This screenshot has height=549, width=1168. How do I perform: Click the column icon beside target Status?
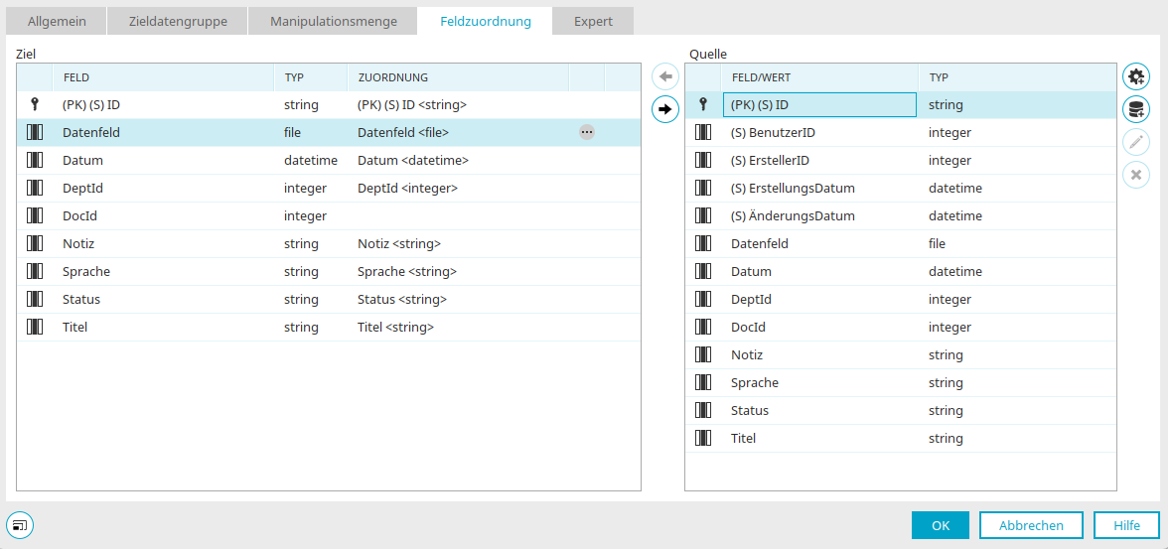(34, 300)
